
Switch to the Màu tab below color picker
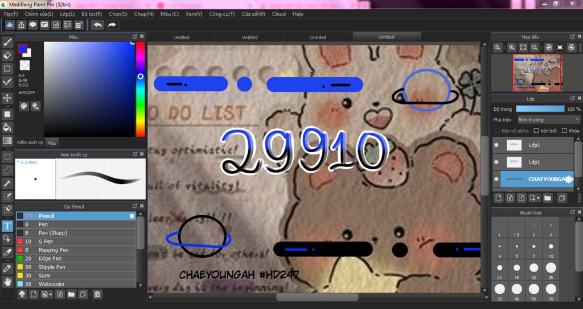[x=52, y=143]
